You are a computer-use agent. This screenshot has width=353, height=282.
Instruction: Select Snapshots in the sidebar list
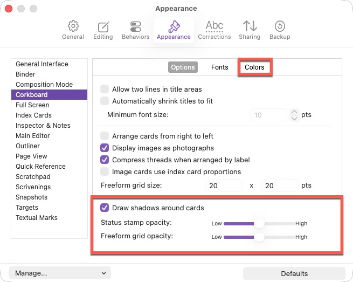click(49, 197)
